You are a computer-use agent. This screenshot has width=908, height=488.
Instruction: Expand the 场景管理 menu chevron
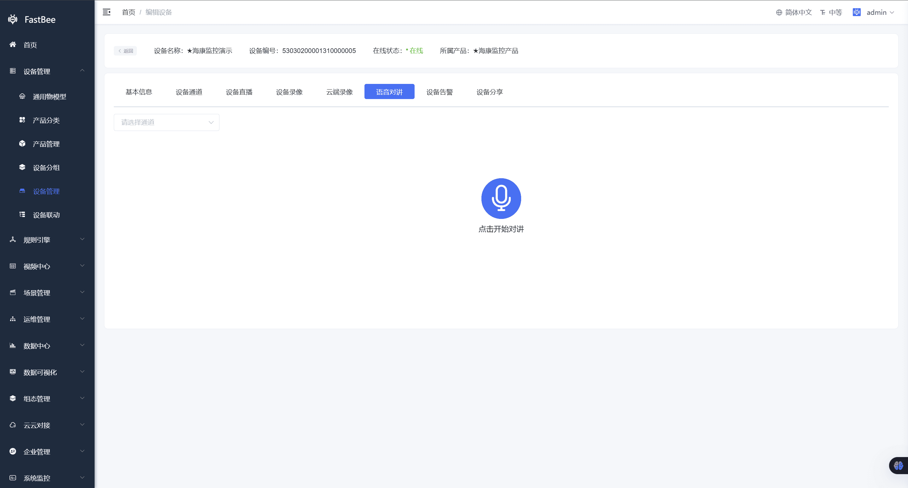[x=82, y=292]
